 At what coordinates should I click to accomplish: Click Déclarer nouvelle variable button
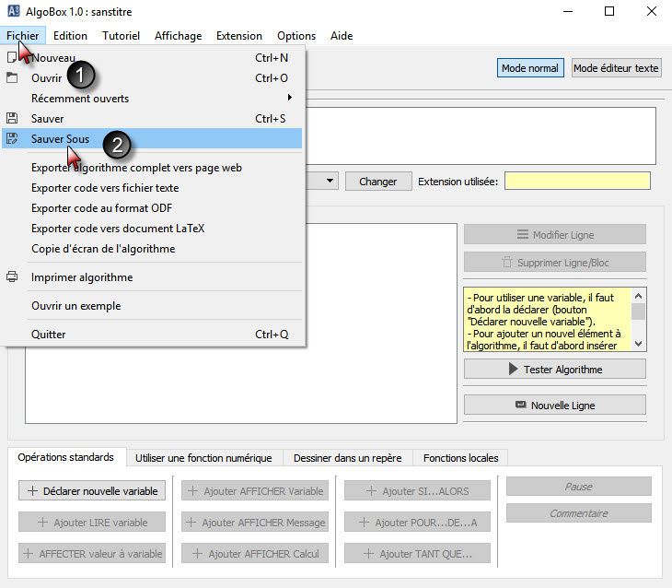point(92,490)
